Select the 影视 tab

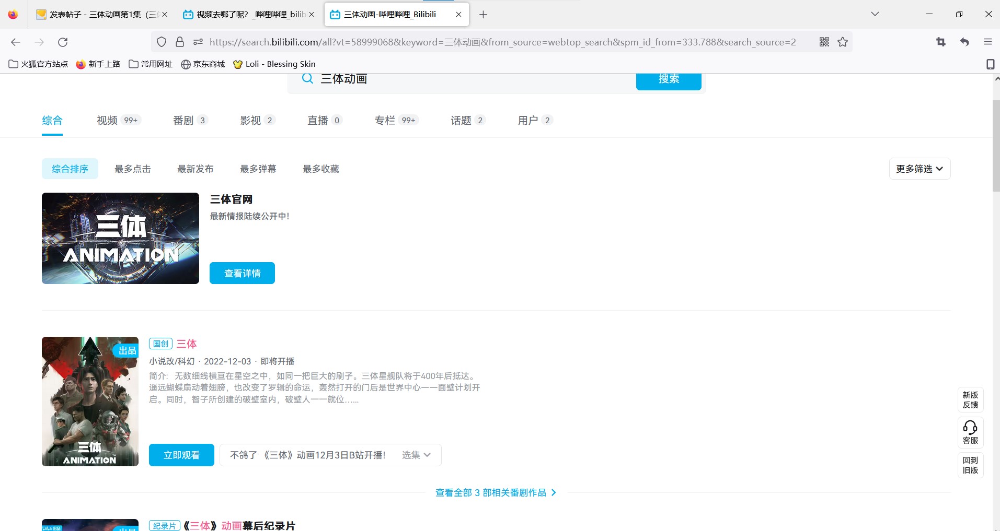click(257, 121)
